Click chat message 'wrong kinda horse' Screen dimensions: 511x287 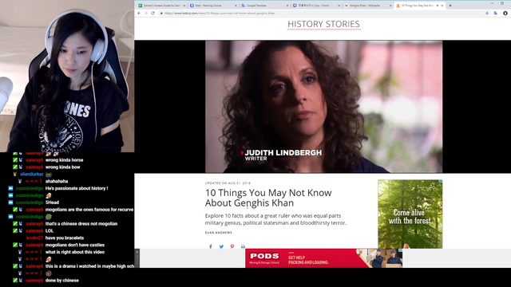[64, 160]
